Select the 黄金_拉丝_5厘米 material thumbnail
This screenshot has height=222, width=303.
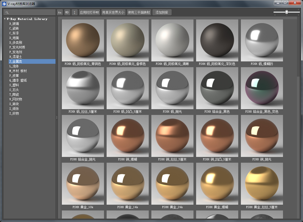coord(262,184)
